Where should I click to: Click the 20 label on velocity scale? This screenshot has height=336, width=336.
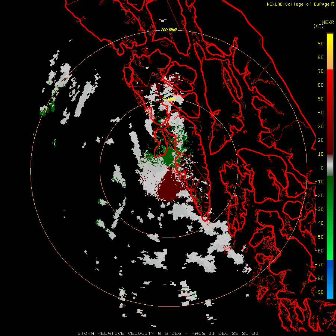coord(321,140)
